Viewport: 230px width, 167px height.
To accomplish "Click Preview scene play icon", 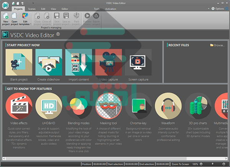I will click(x=87, y=16).
